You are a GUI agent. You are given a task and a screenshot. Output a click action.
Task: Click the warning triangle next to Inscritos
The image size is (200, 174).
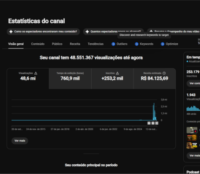(117, 73)
